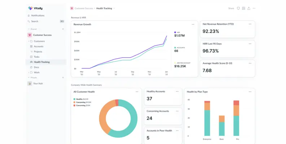Collapse the Private section
This screenshot has height=144, width=286.
[x=29, y=77]
